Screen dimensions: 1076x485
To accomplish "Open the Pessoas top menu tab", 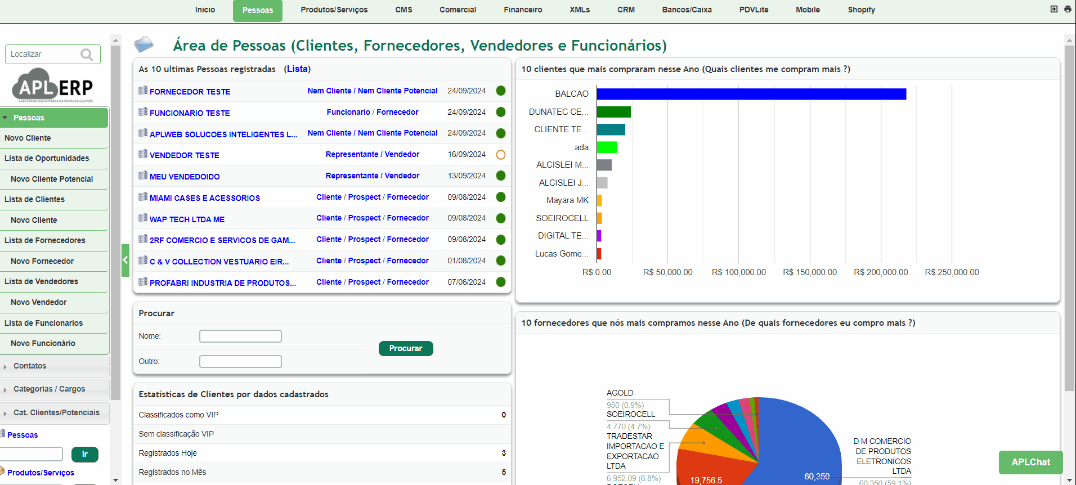I will pyautogui.click(x=258, y=10).
